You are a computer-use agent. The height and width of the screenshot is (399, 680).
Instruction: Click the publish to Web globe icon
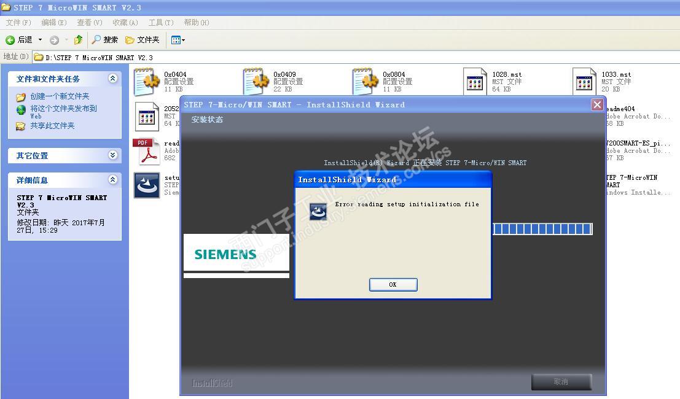point(21,110)
